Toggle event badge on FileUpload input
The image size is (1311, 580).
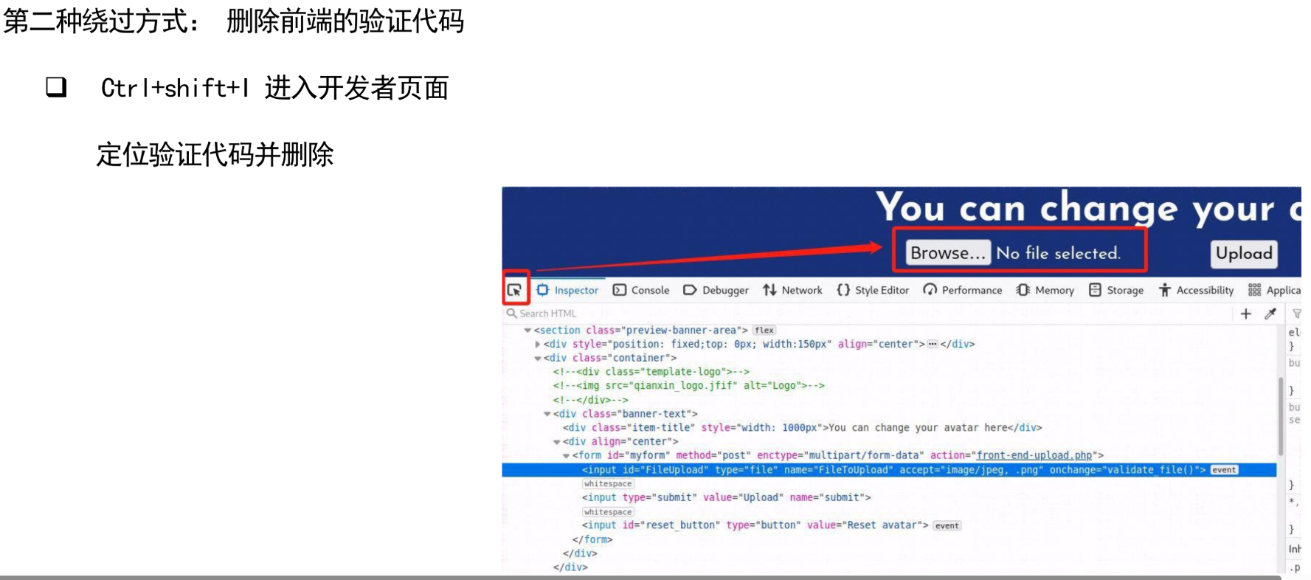pos(1224,470)
